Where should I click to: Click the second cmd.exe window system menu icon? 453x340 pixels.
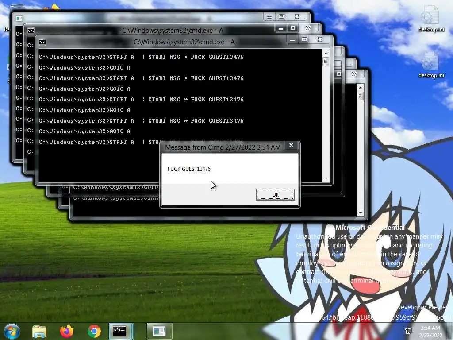[x=31, y=31]
